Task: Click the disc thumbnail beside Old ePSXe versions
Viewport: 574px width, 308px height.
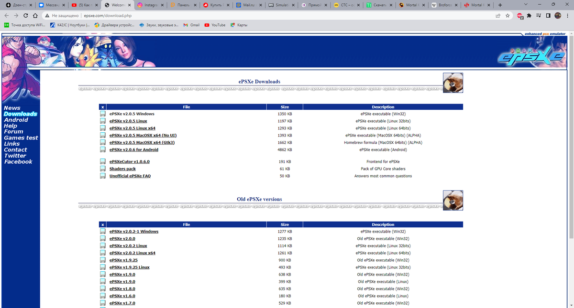Action: coord(453,201)
